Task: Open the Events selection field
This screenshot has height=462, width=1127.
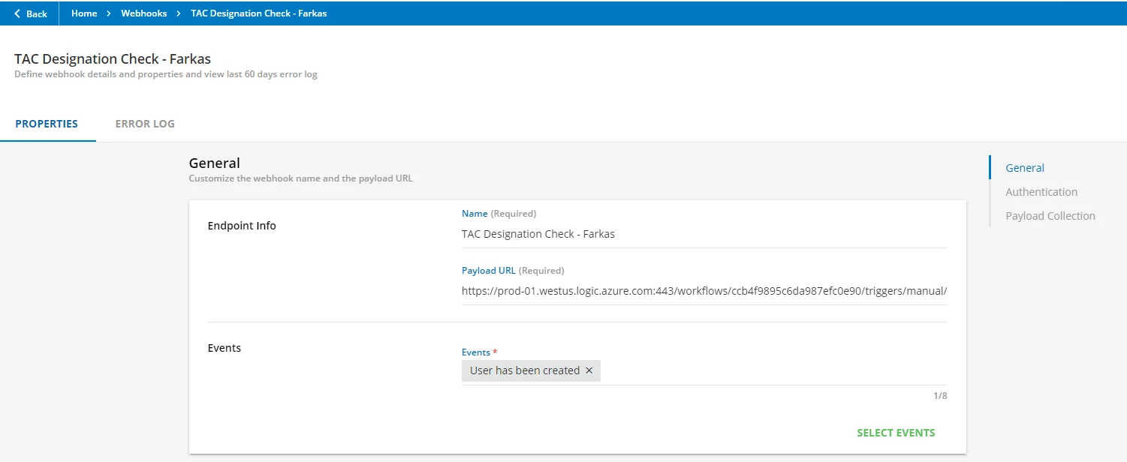Action: (773, 370)
